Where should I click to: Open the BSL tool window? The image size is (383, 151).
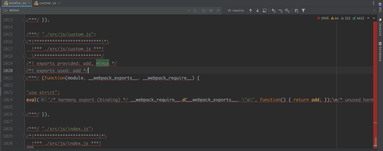[x=380, y=8]
